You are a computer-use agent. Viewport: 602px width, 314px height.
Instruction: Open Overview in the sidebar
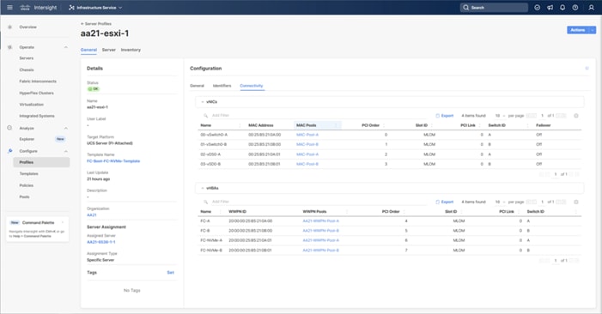point(28,27)
